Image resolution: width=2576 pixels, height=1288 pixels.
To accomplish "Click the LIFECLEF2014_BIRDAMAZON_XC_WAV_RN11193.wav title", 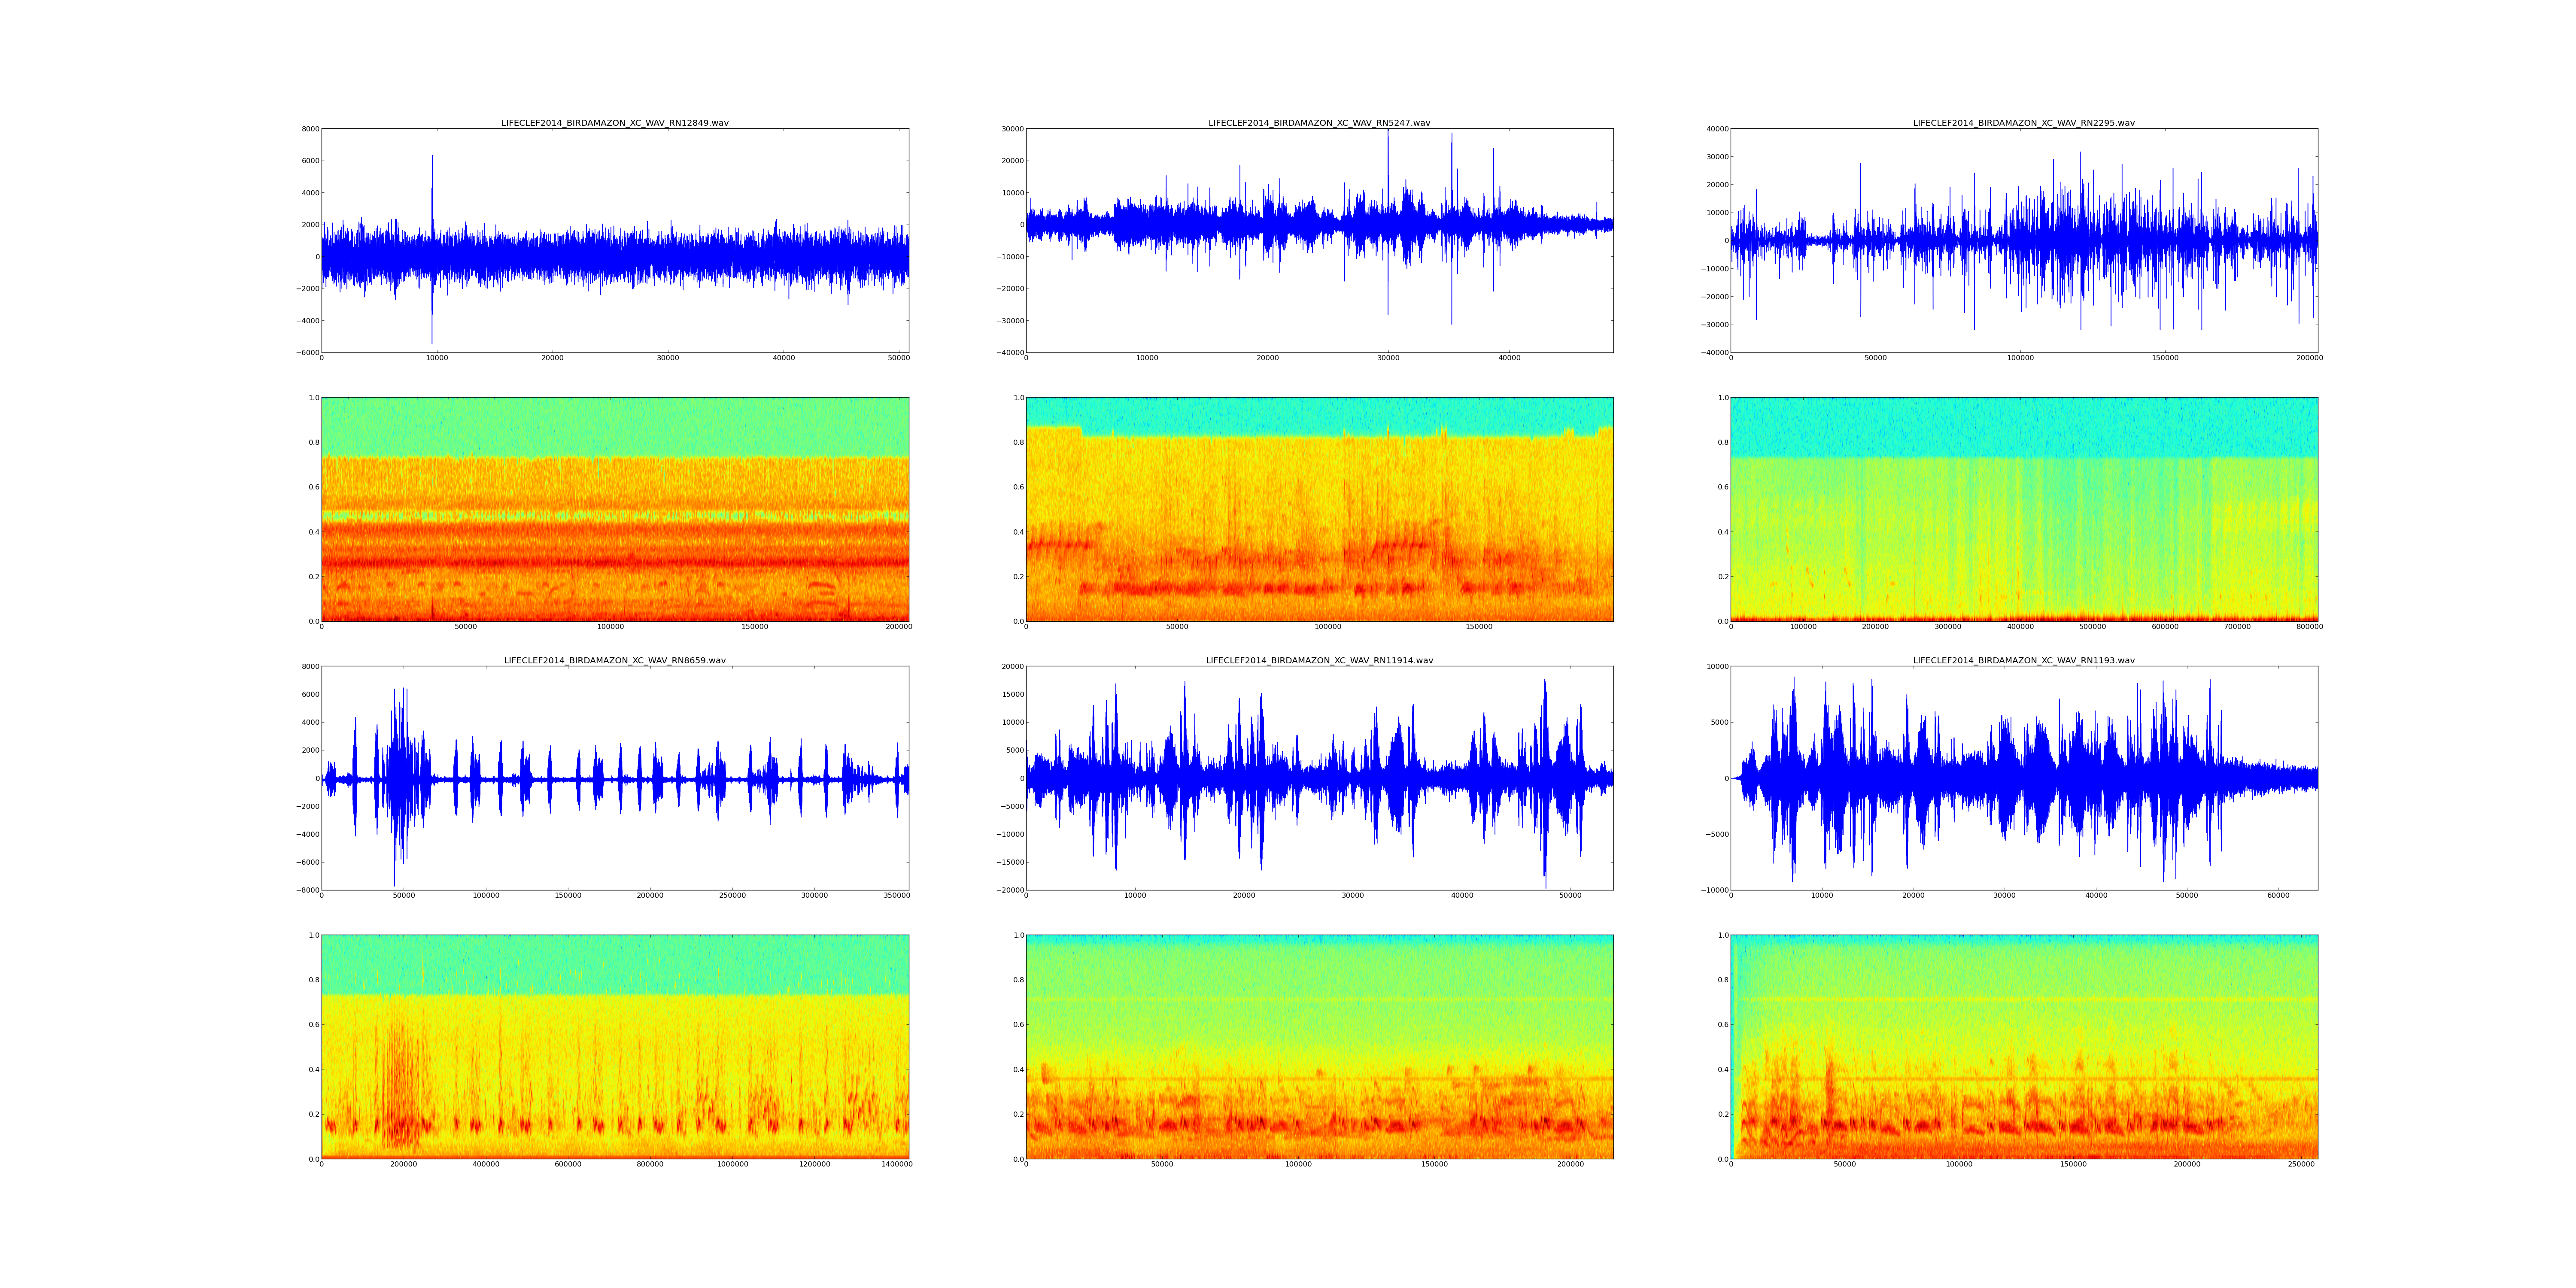I will point(2023,660).
